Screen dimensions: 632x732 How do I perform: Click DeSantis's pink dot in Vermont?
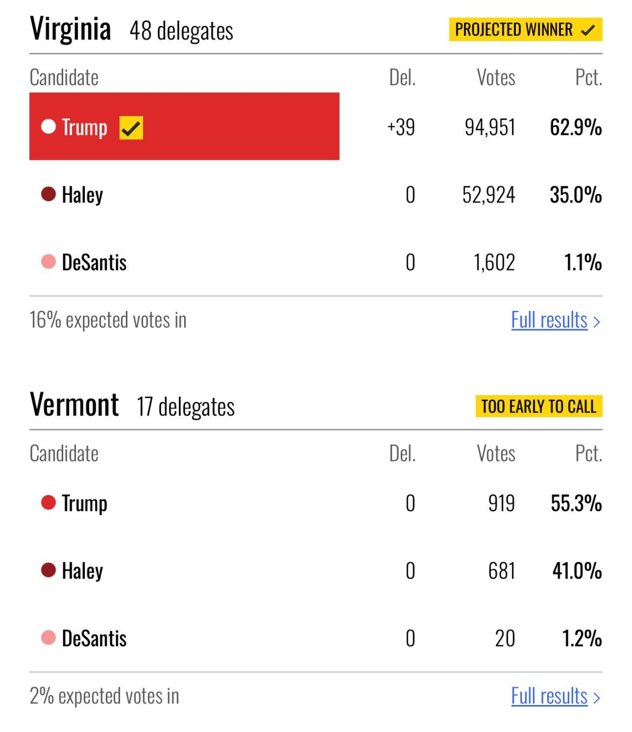[49, 638]
